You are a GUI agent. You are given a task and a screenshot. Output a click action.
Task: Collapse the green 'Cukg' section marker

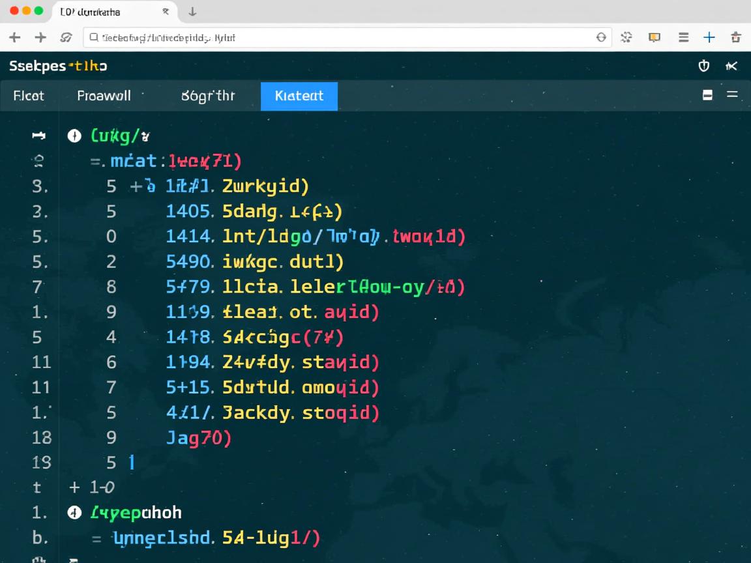(74, 136)
